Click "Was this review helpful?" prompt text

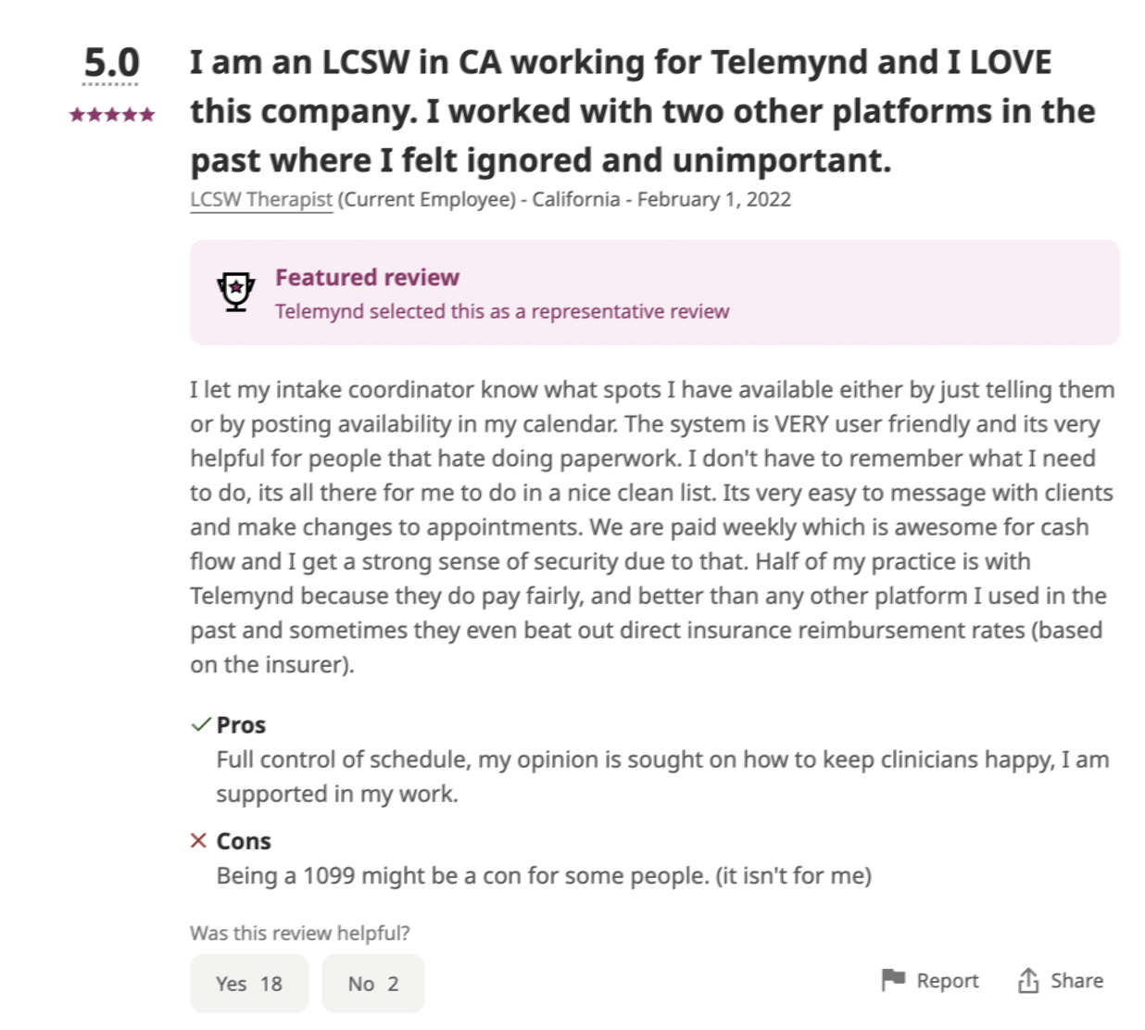[299, 933]
